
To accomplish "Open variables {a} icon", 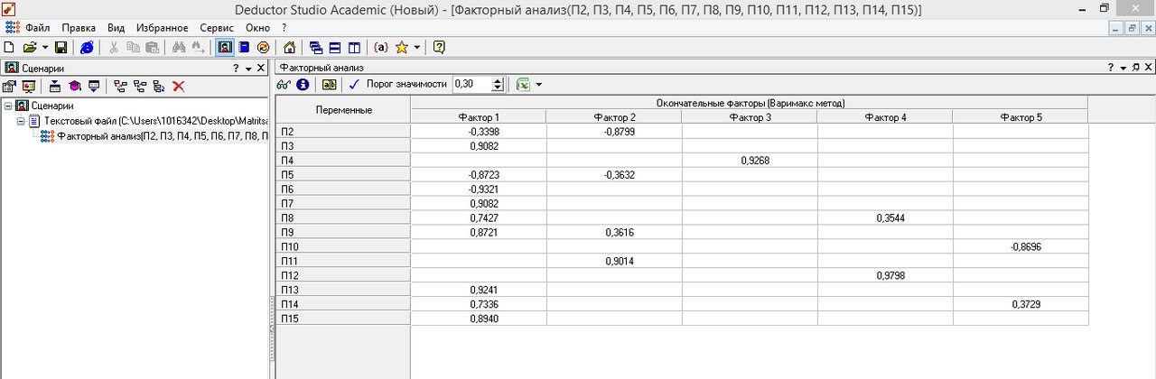I will tap(381, 47).
